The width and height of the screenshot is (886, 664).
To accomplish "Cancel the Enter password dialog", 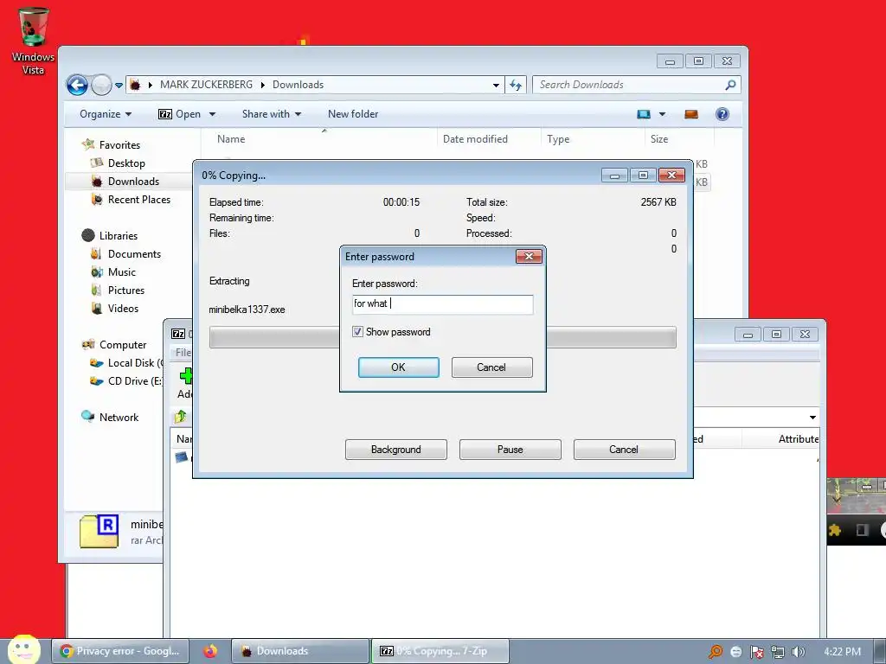I will pos(491,367).
